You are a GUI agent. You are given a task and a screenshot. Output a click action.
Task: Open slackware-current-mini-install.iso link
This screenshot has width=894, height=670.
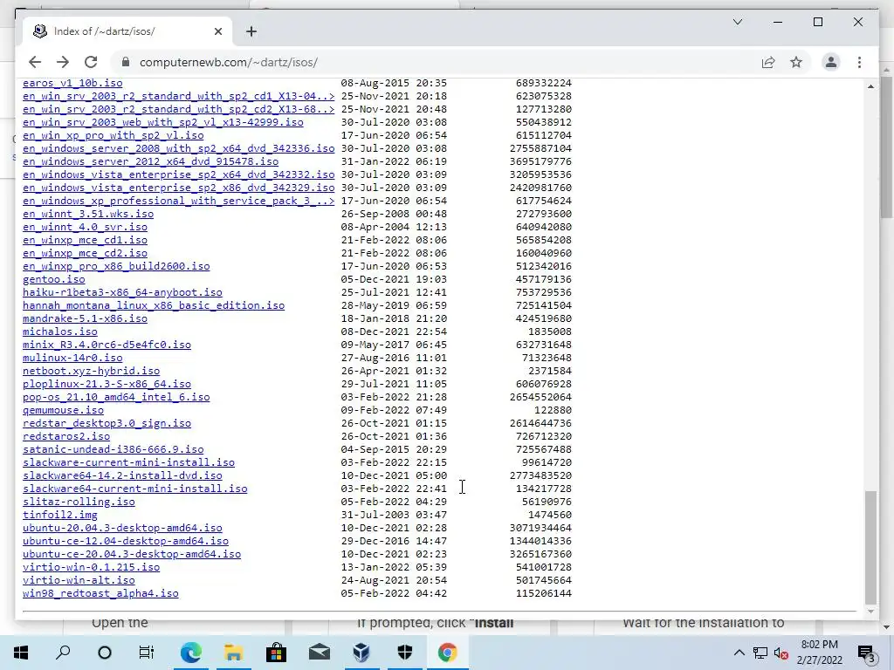click(129, 462)
